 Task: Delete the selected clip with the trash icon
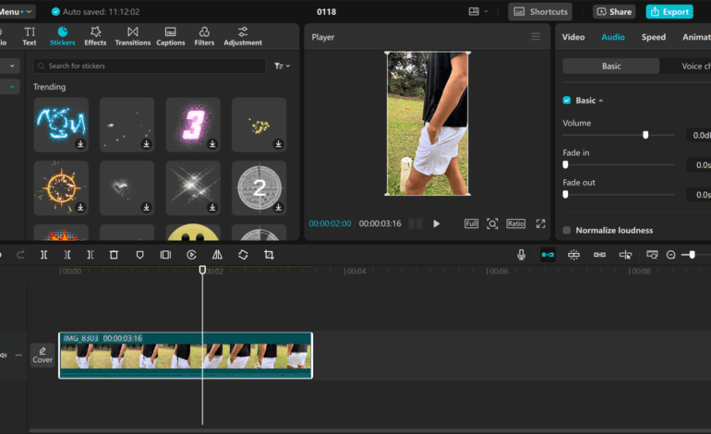[114, 255]
